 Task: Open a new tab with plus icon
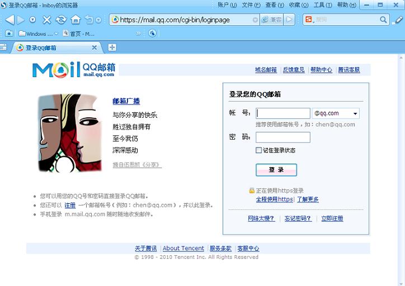tap(112, 47)
